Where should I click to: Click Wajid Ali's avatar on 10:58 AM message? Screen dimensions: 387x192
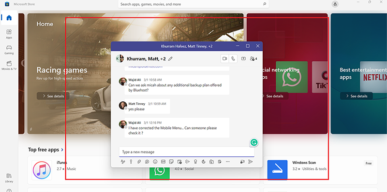[x=123, y=82]
